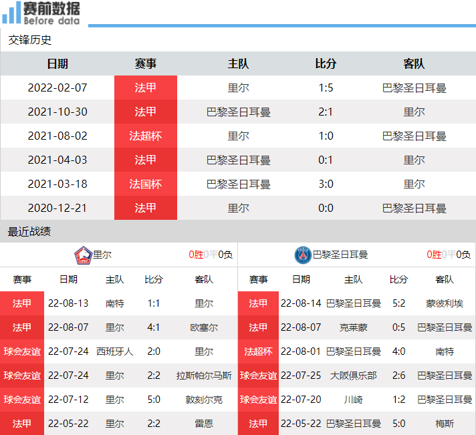Click the Paris Saint-Germain crest logo
This screenshot has width=476, height=435.
[x=303, y=255]
